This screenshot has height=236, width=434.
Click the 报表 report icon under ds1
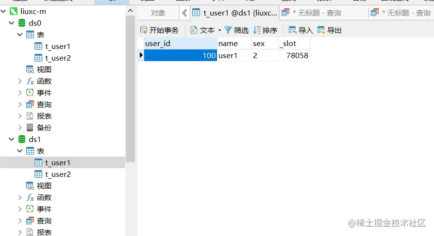(30, 233)
